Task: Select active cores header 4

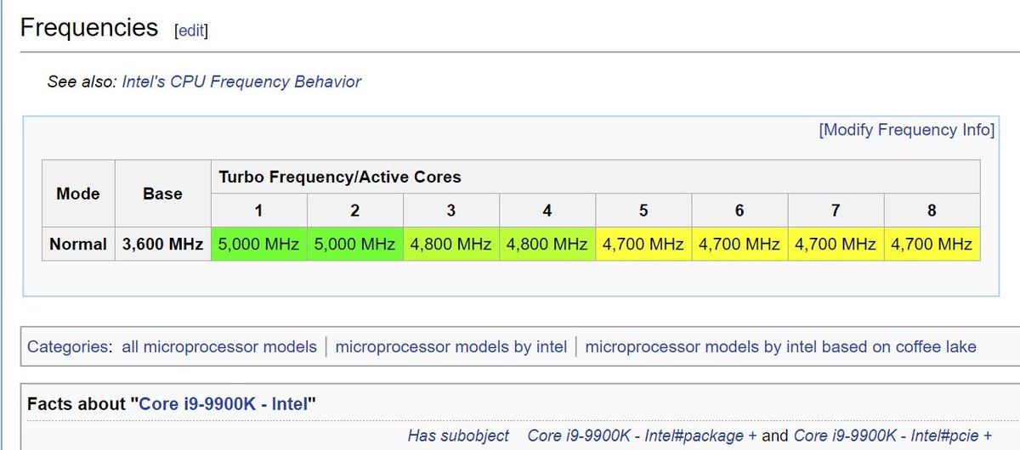Action: tap(547, 211)
